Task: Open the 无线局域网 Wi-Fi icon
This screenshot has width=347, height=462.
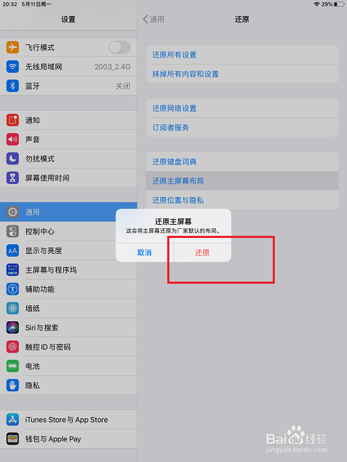Action: (x=12, y=67)
